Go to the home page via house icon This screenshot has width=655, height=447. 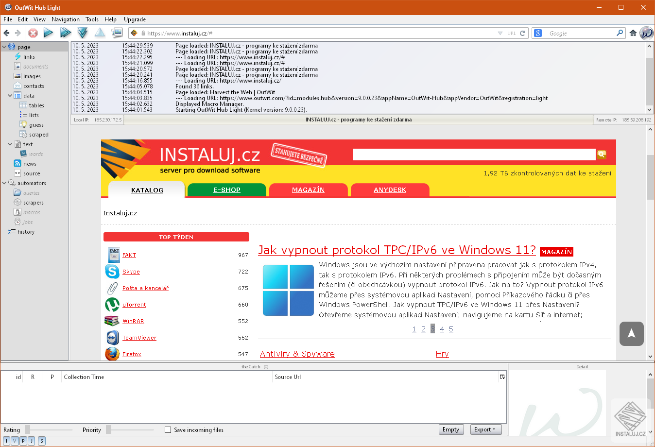click(633, 33)
